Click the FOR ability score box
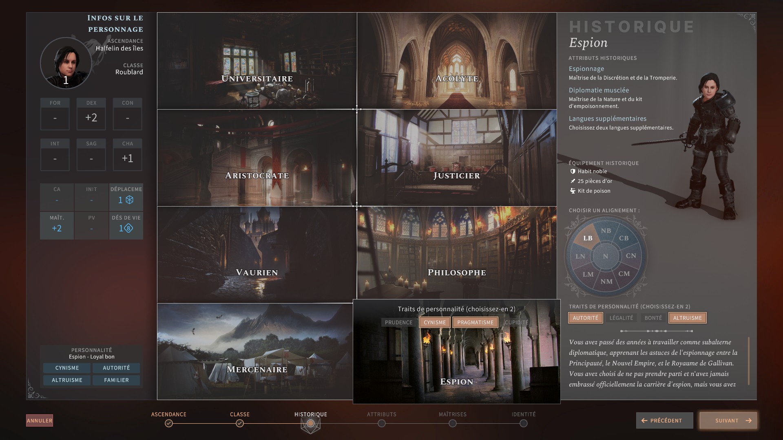Image resolution: width=783 pixels, height=440 pixels. [55, 114]
